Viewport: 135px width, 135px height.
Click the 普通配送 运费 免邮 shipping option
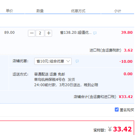pyautogui.click(x=50, y=74)
